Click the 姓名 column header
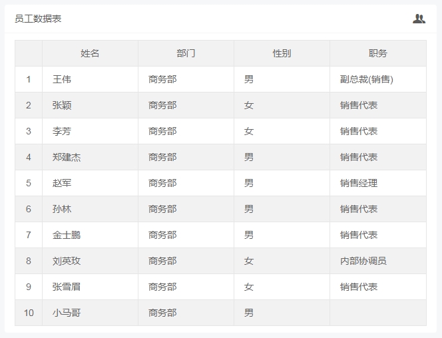This screenshot has height=338, width=442. click(x=90, y=53)
